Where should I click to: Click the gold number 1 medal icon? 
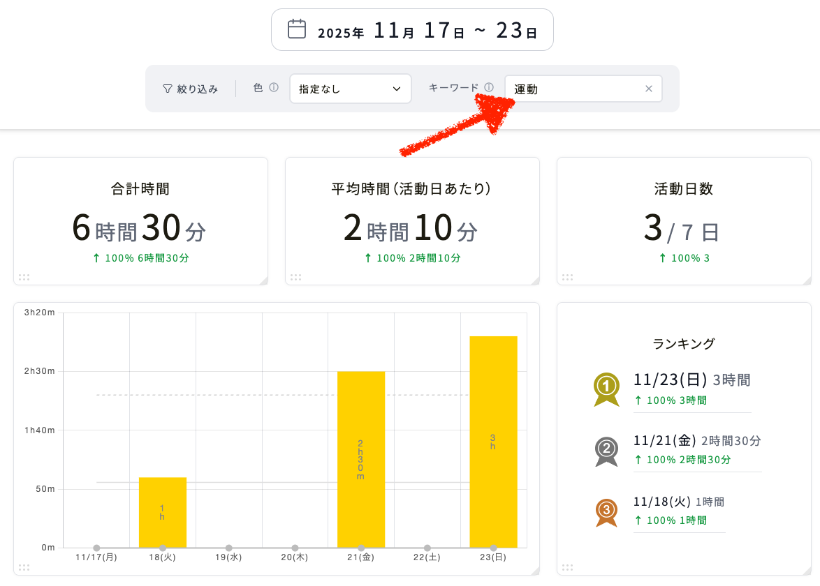(607, 389)
